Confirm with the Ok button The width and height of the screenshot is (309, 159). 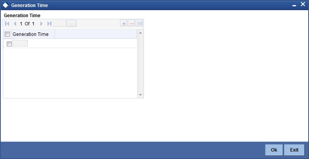coord(274,150)
